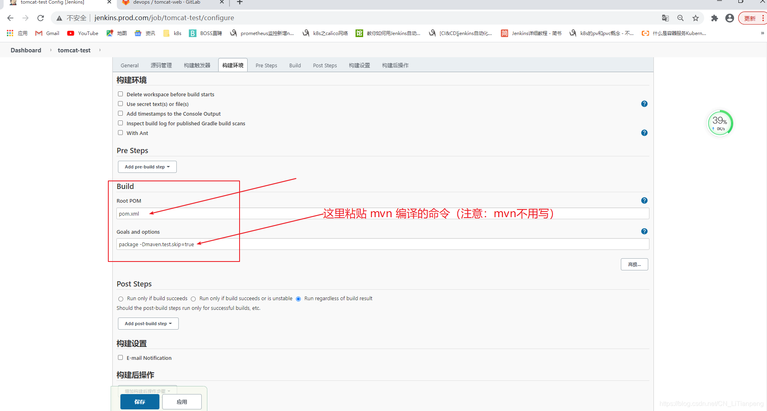Open tomcat-test breadcrumb link
This screenshot has height=411, width=767.
(74, 50)
